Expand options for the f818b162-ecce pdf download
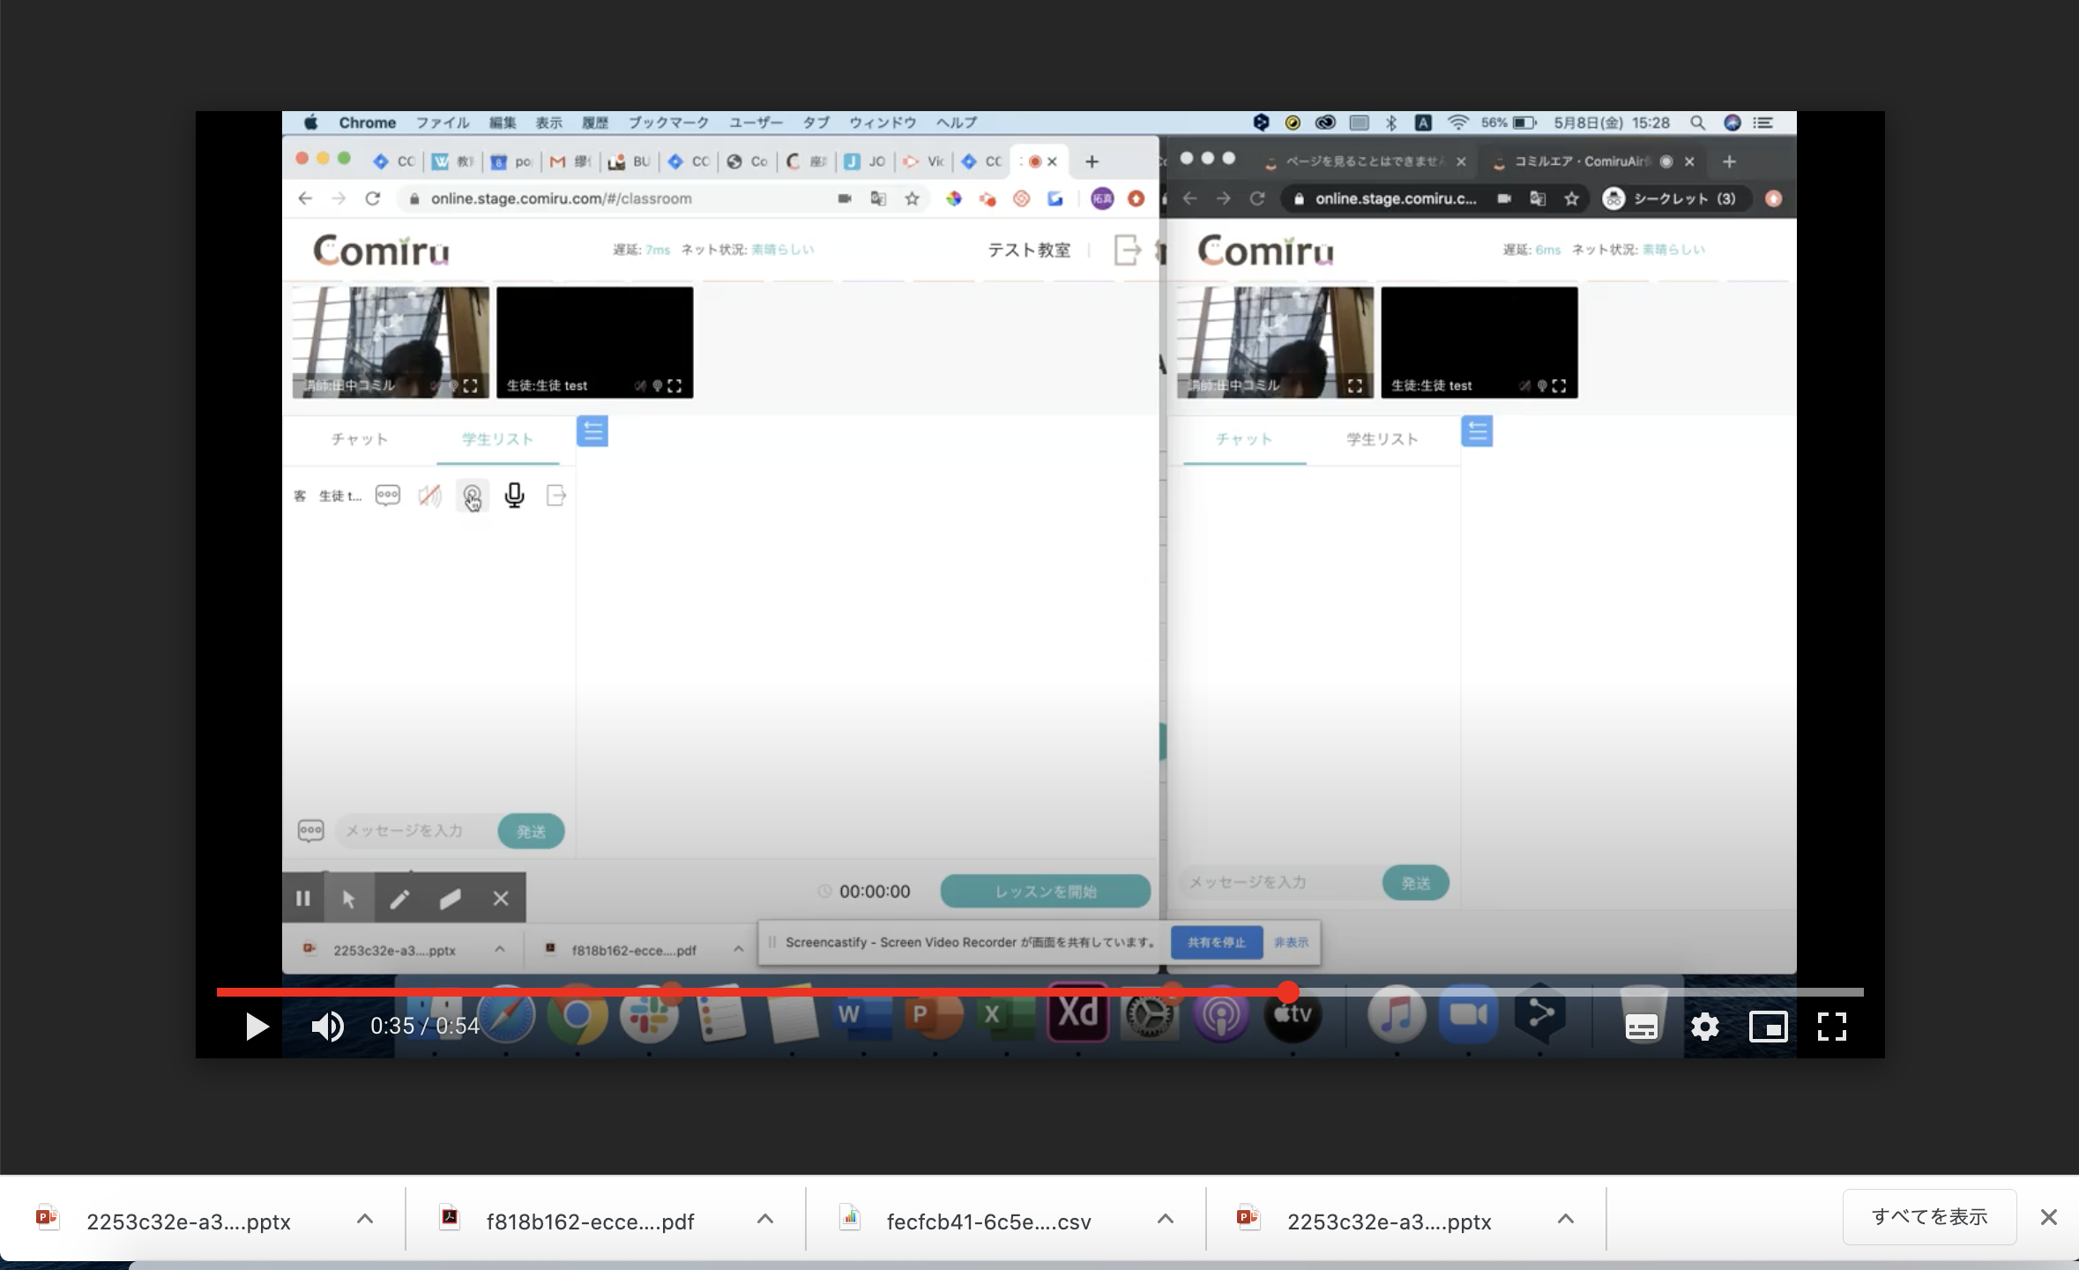This screenshot has width=2079, height=1270. [764, 1220]
